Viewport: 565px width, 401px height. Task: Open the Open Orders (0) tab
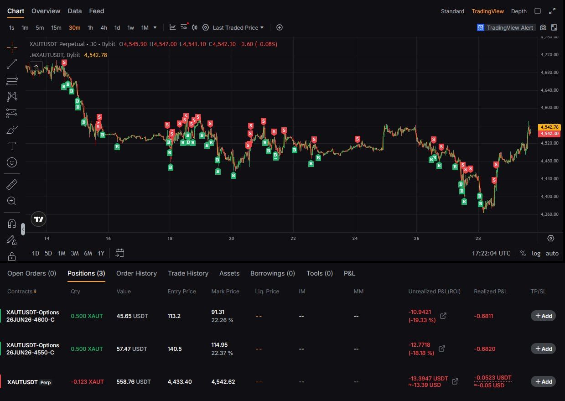click(31, 273)
